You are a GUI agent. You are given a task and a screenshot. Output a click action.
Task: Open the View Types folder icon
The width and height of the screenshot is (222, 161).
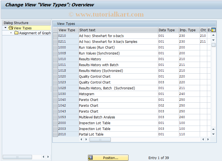pos(11,28)
